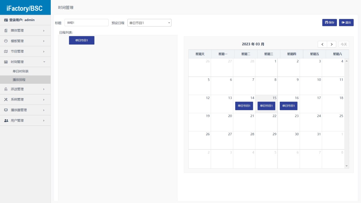Select the 播放排程 submenu item
361x203 pixels.
pos(19,80)
